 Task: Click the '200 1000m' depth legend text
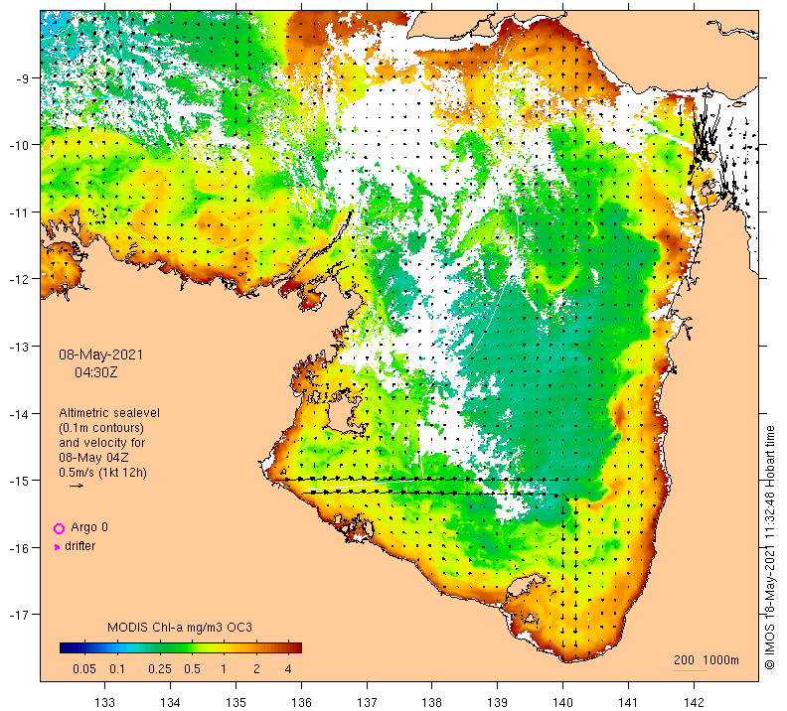point(707,659)
